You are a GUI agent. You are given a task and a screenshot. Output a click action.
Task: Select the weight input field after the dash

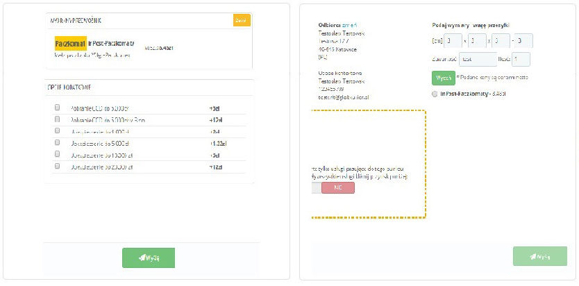(x=524, y=41)
